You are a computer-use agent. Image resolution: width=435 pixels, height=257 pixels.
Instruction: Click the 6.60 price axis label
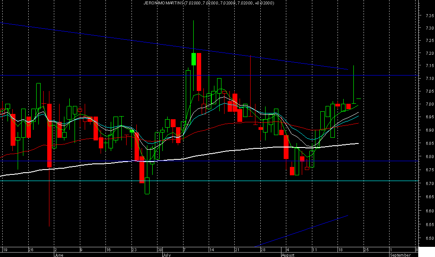(x=430, y=211)
